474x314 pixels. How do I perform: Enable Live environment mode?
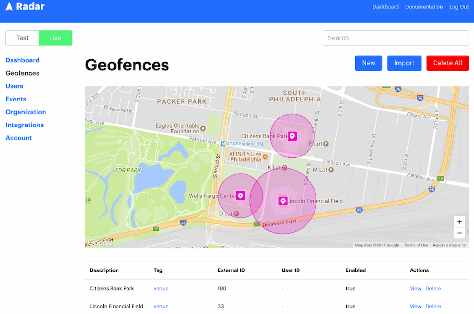(x=55, y=38)
